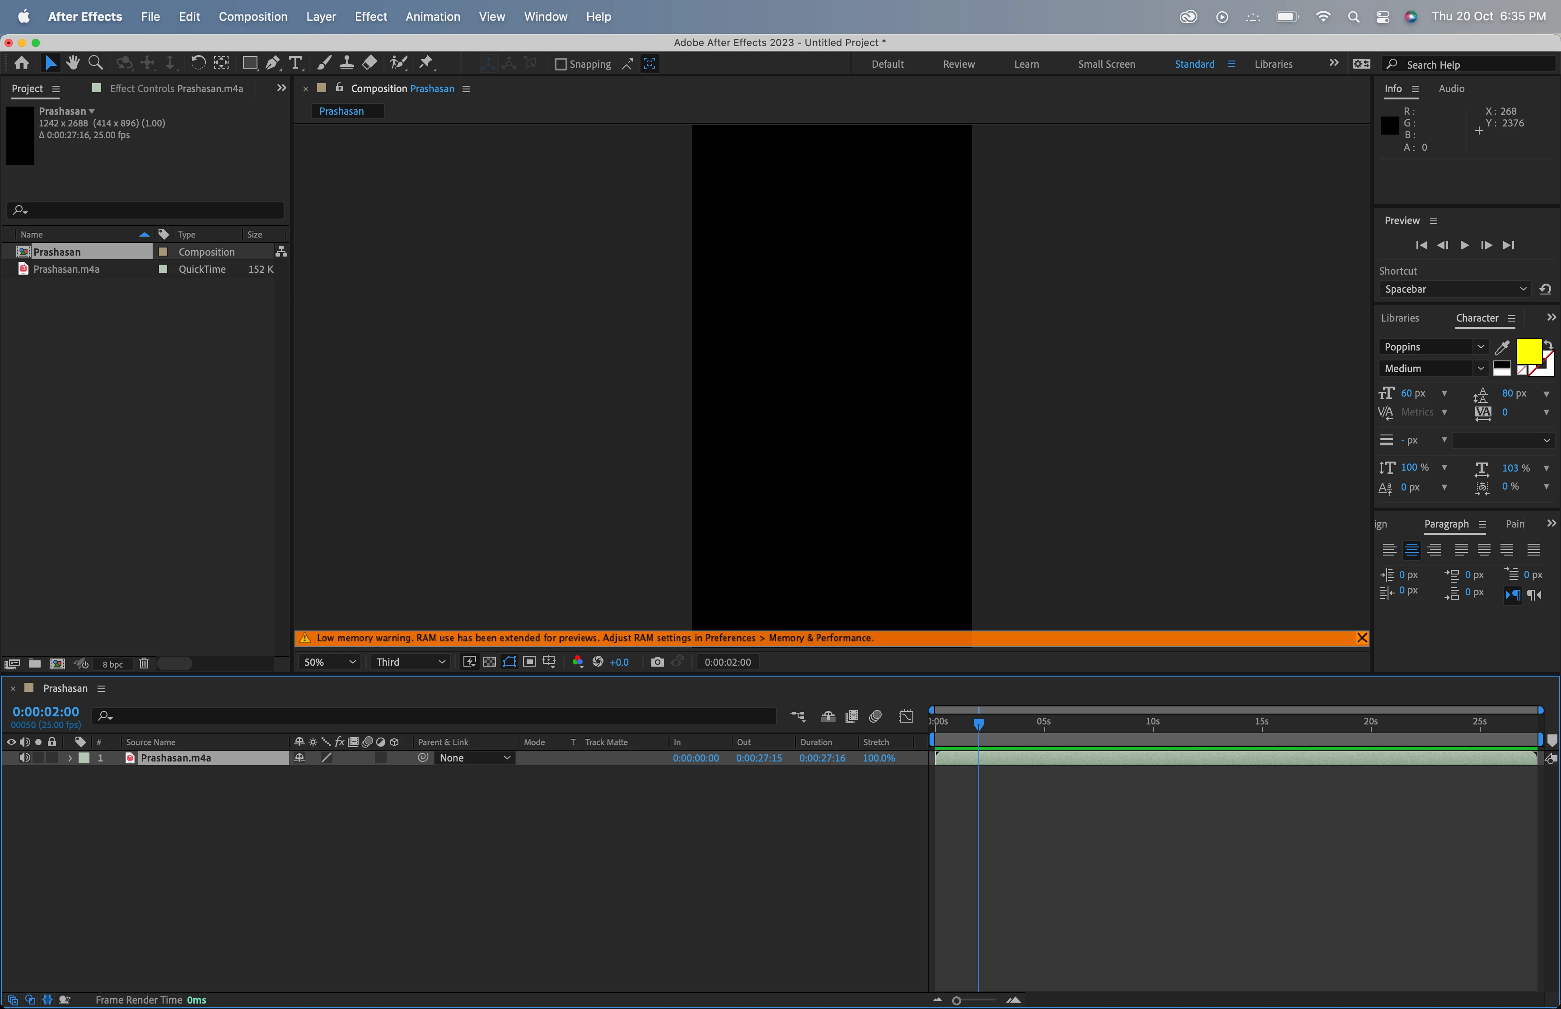Play the preview

click(x=1464, y=245)
